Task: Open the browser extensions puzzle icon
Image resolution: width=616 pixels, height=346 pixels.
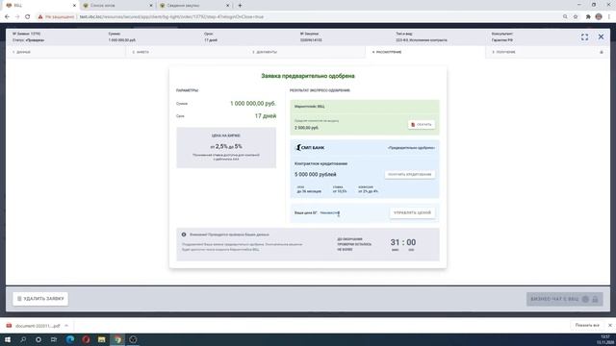Action: point(588,17)
